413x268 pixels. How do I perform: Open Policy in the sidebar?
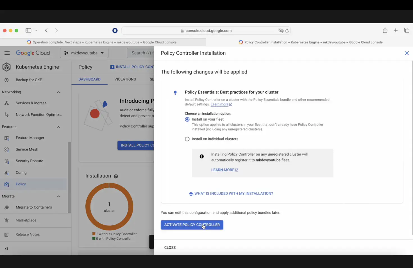point(33,184)
